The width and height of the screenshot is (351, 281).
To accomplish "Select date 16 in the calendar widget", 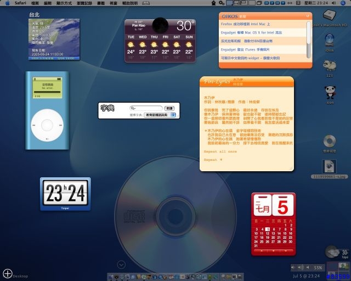I will pos(291,233).
